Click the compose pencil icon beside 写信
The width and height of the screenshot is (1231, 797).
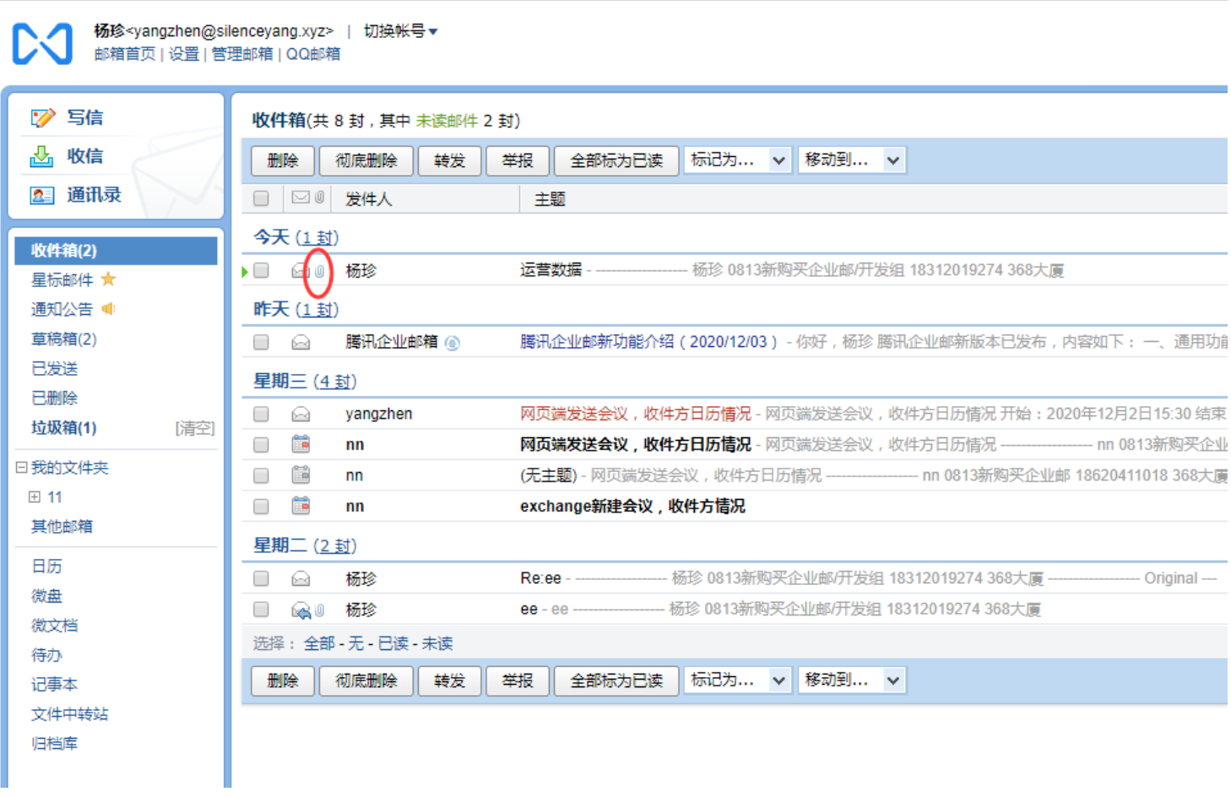pyautogui.click(x=42, y=117)
